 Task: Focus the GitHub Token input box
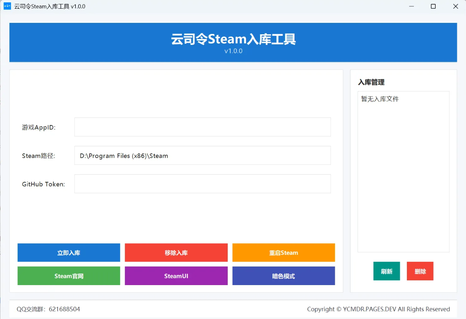coord(202,184)
